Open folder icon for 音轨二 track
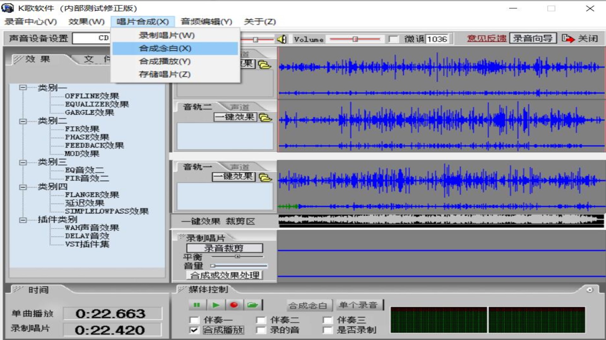This screenshot has width=606, height=340. pyautogui.click(x=265, y=117)
